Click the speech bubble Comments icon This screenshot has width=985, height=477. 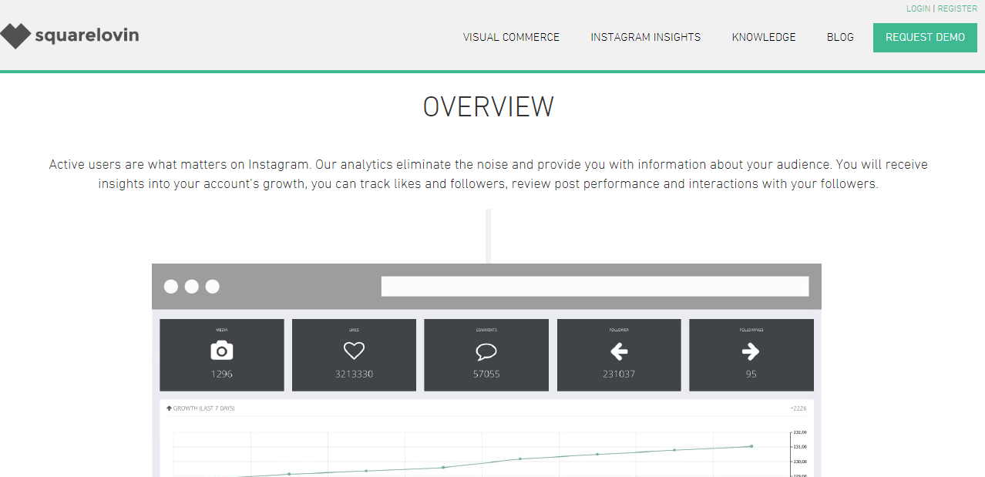tap(486, 352)
